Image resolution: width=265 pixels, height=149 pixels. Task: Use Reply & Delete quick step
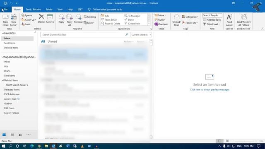[x=111, y=24]
